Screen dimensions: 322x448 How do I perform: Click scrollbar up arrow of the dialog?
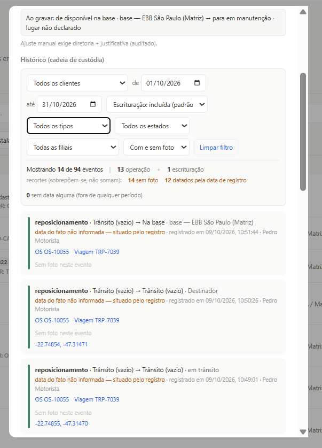click(x=303, y=12)
